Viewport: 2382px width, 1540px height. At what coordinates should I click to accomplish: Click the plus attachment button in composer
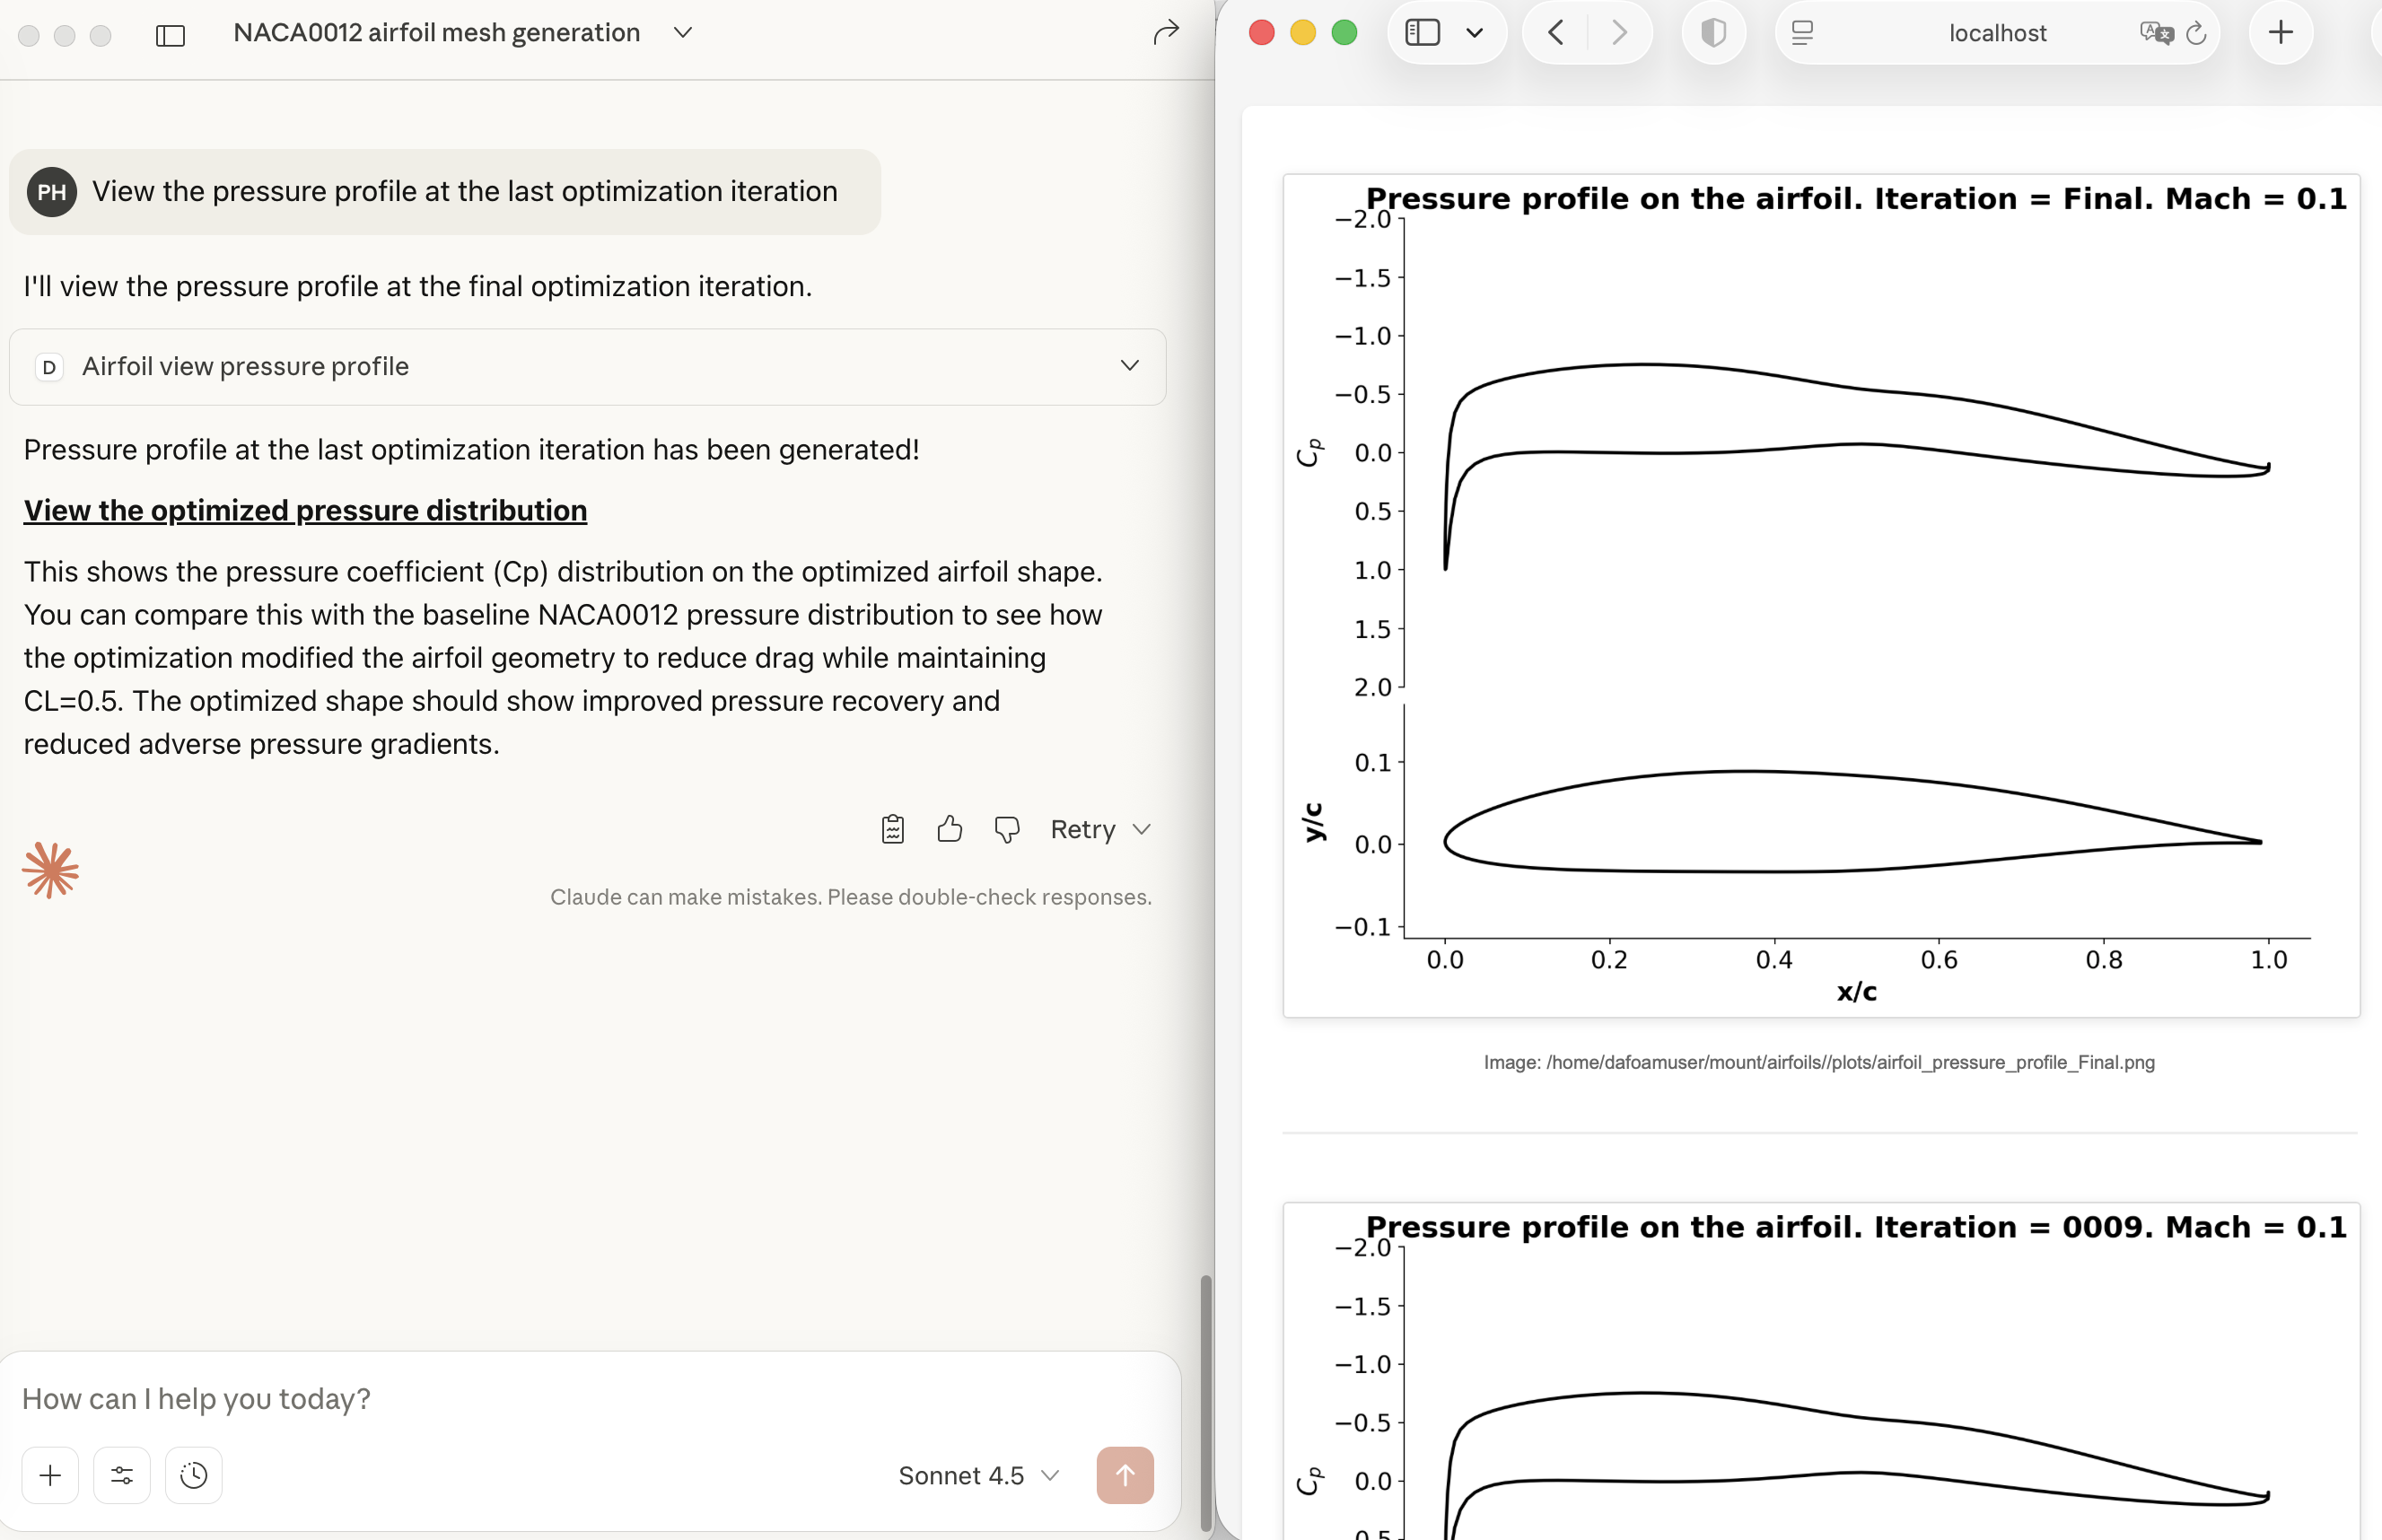click(x=50, y=1475)
